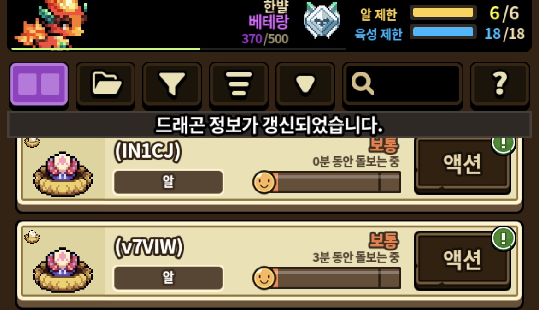Screen dimensions: 539x310
Task: Select the v7VIW egg nest thumbnail
Action: point(63,270)
